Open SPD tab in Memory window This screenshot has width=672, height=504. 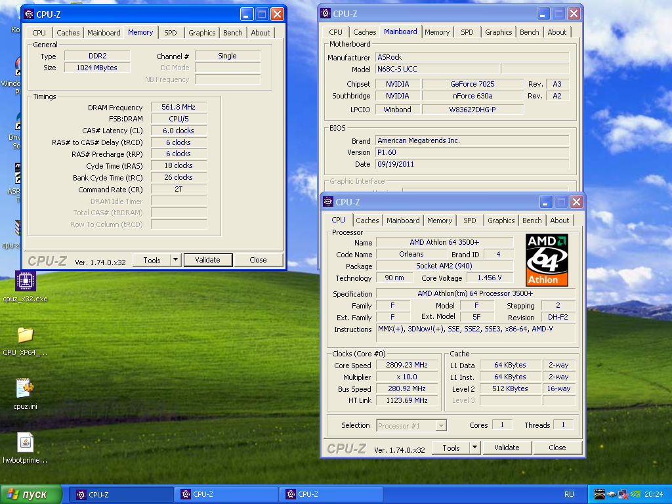(171, 33)
